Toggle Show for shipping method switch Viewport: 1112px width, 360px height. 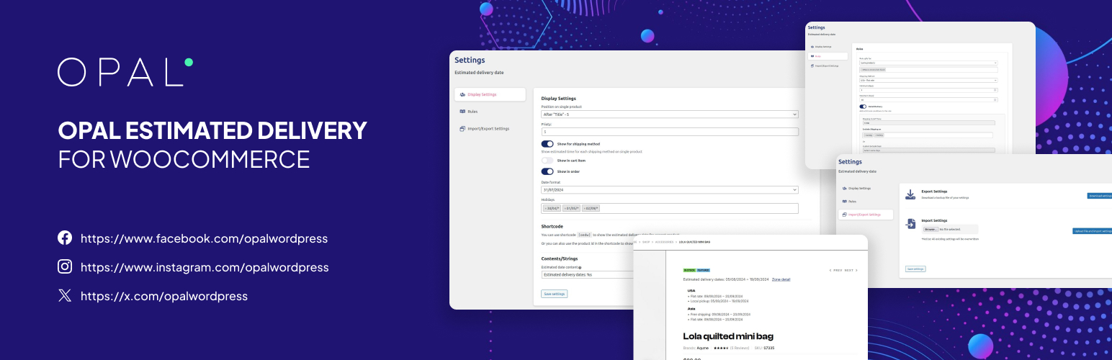[x=547, y=144]
